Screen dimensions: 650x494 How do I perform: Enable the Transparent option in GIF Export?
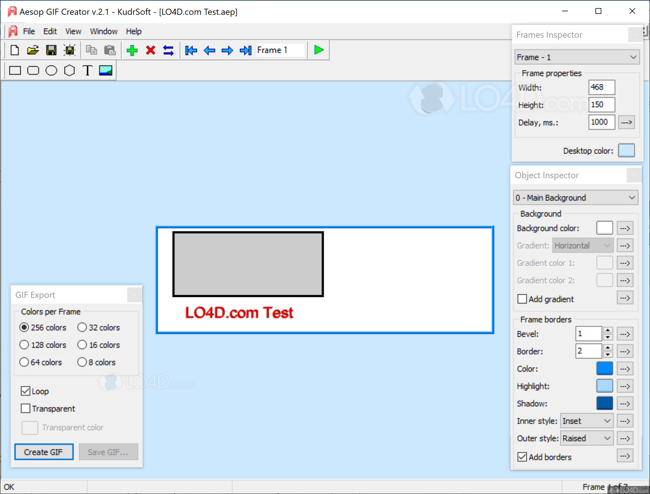26,408
